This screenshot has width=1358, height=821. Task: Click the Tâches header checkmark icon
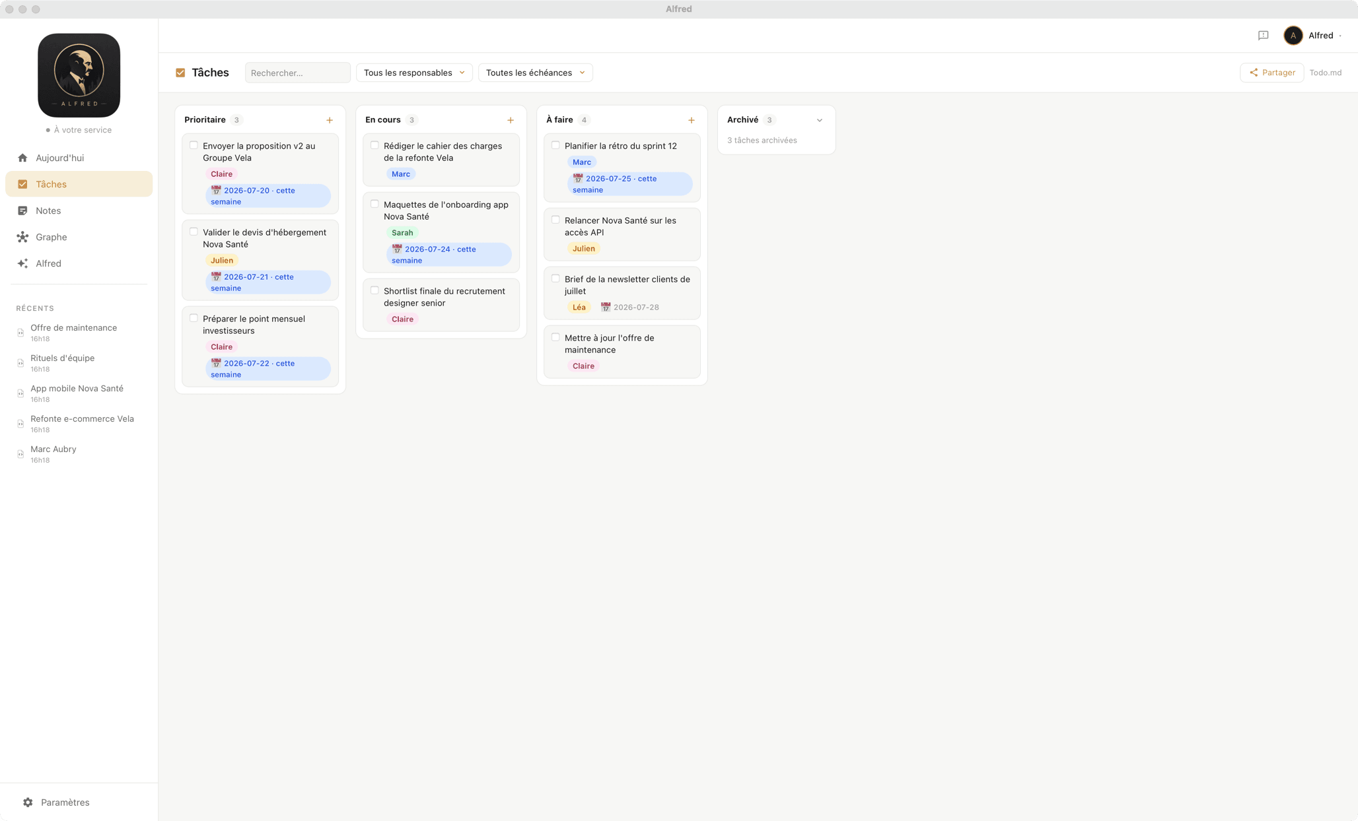coord(180,73)
